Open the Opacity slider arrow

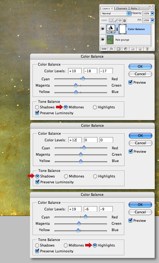[x=152, y=13]
